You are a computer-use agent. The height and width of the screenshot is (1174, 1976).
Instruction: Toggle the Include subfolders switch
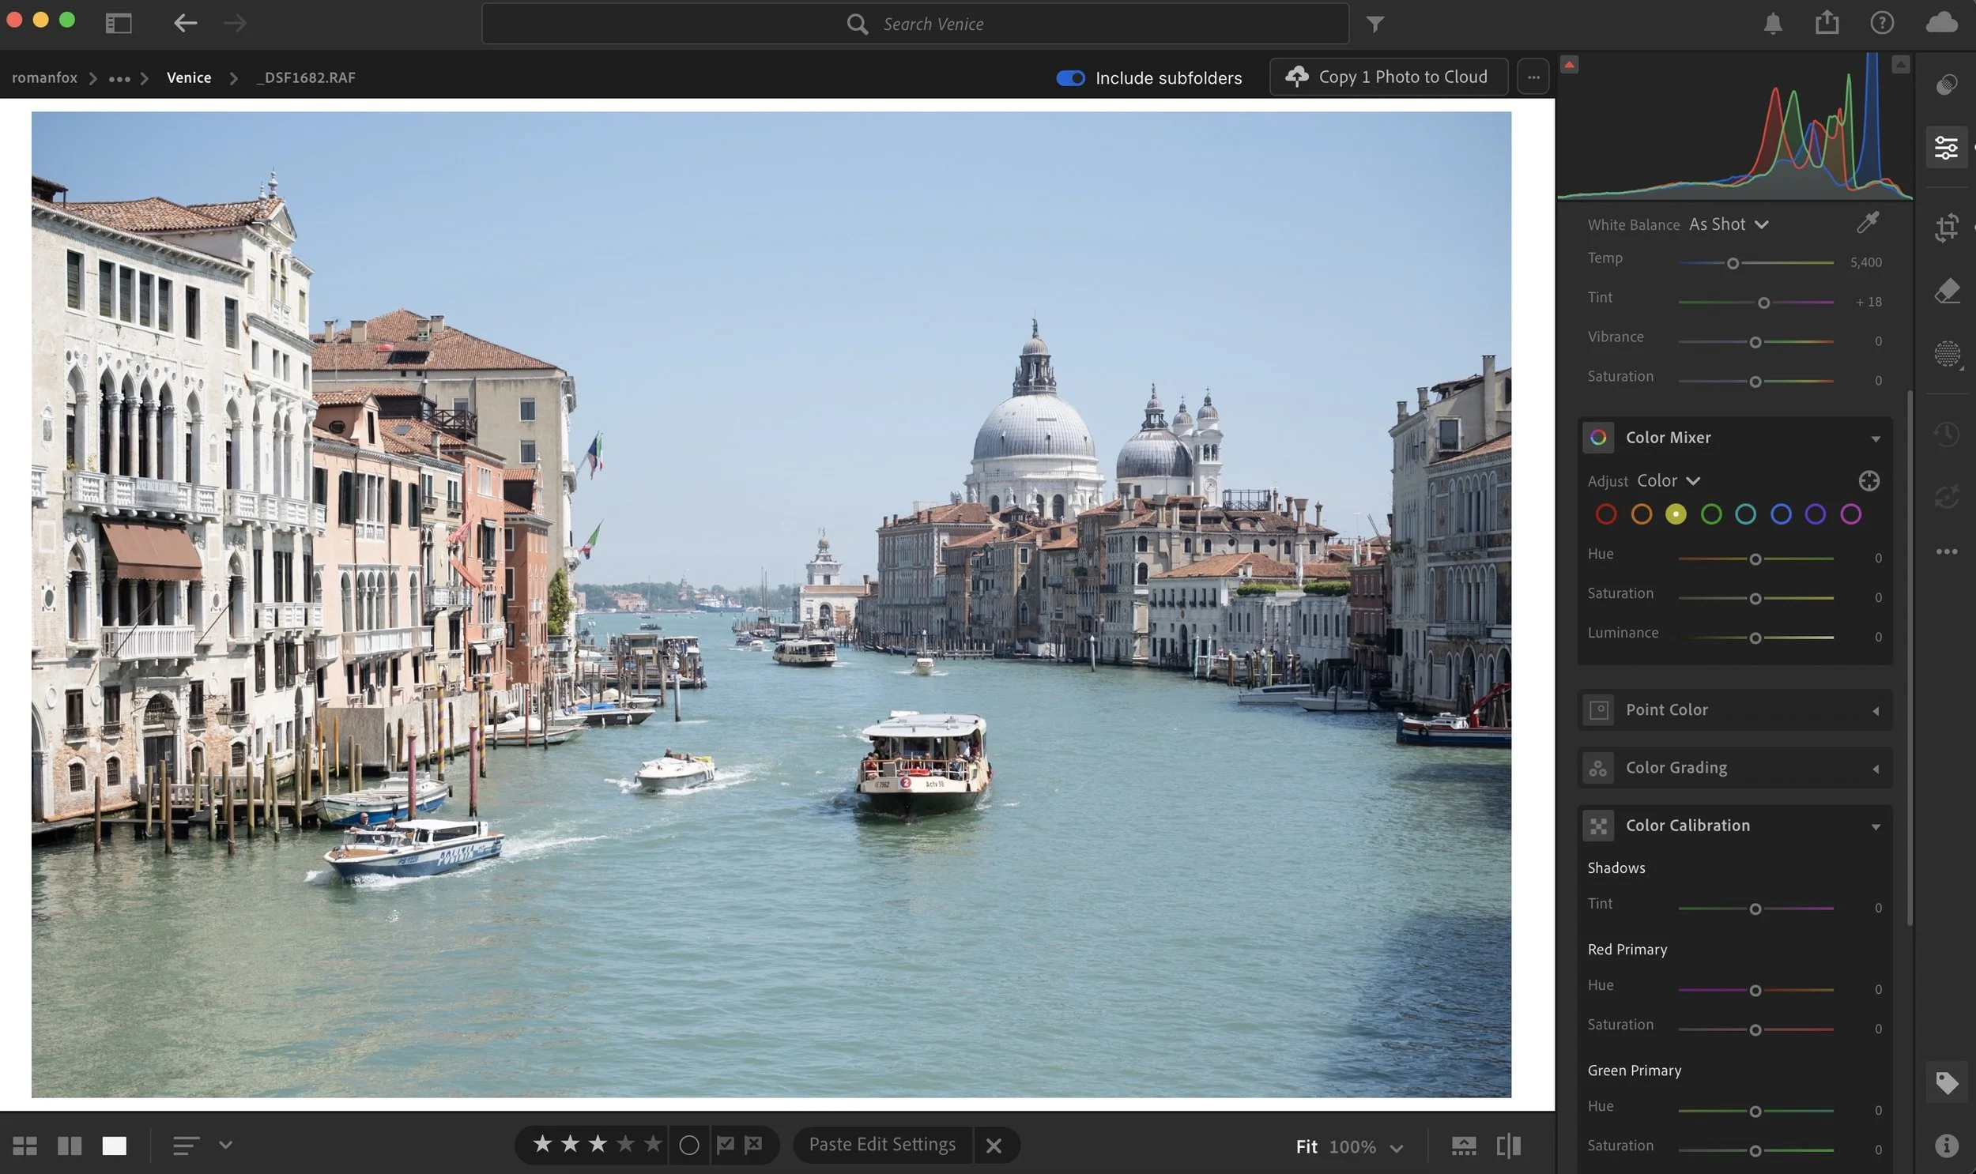coord(1070,77)
